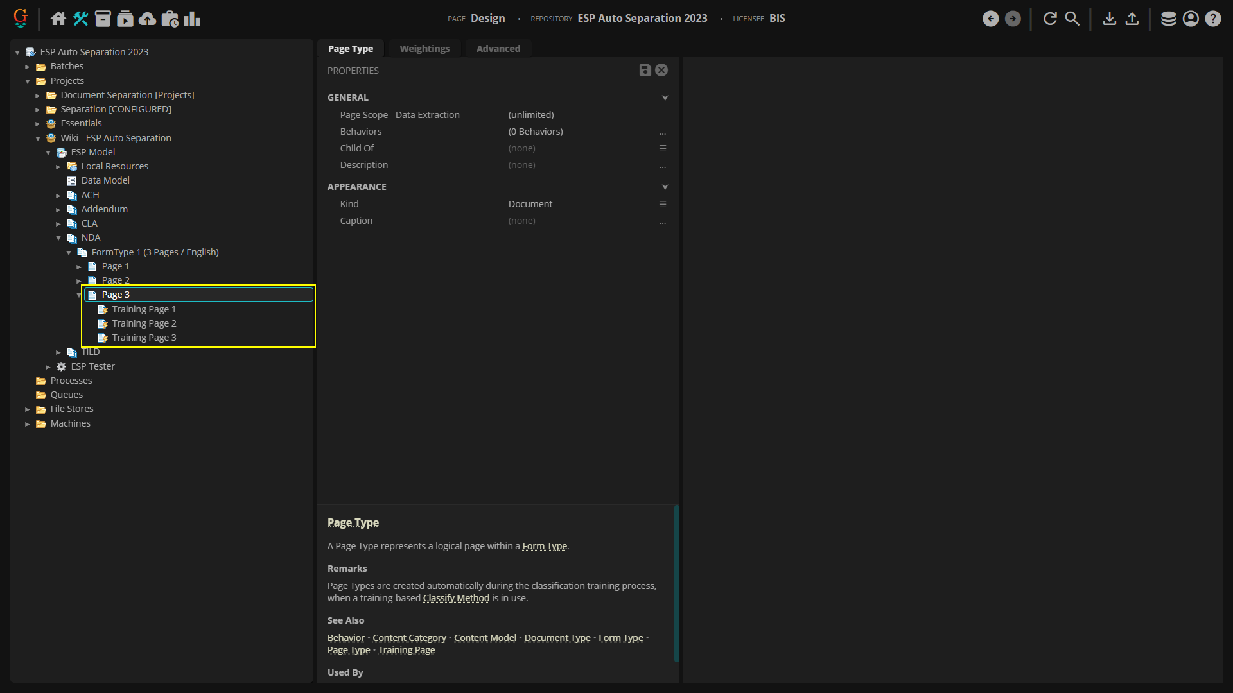Open the search magnifier icon
The width and height of the screenshot is (1233, 693).
click(x=1072, y=19)
